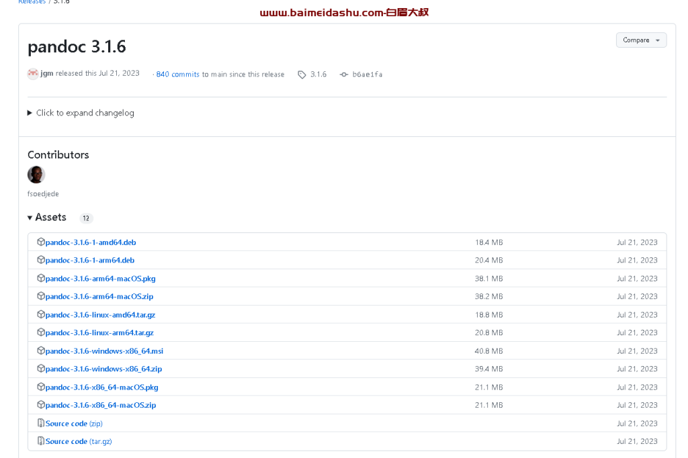Click the 12 assets count badge
Screen dimensions: 688x458
[x=86, y=218]
